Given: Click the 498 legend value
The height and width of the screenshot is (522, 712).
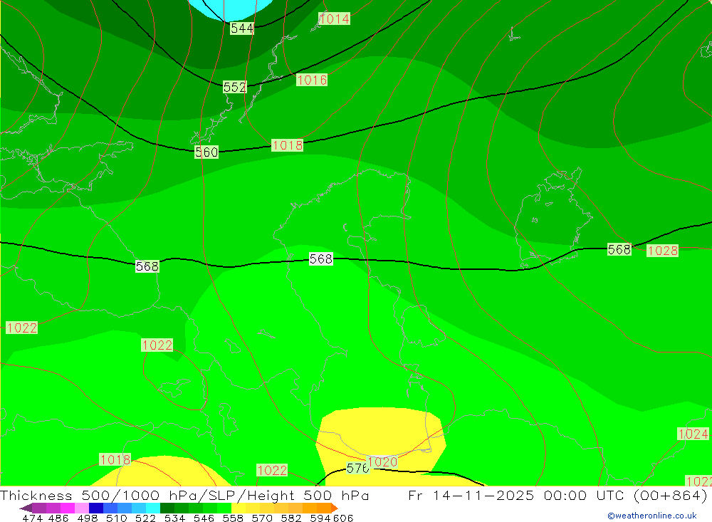Looking at the screenshot, I should pos(87,518).
